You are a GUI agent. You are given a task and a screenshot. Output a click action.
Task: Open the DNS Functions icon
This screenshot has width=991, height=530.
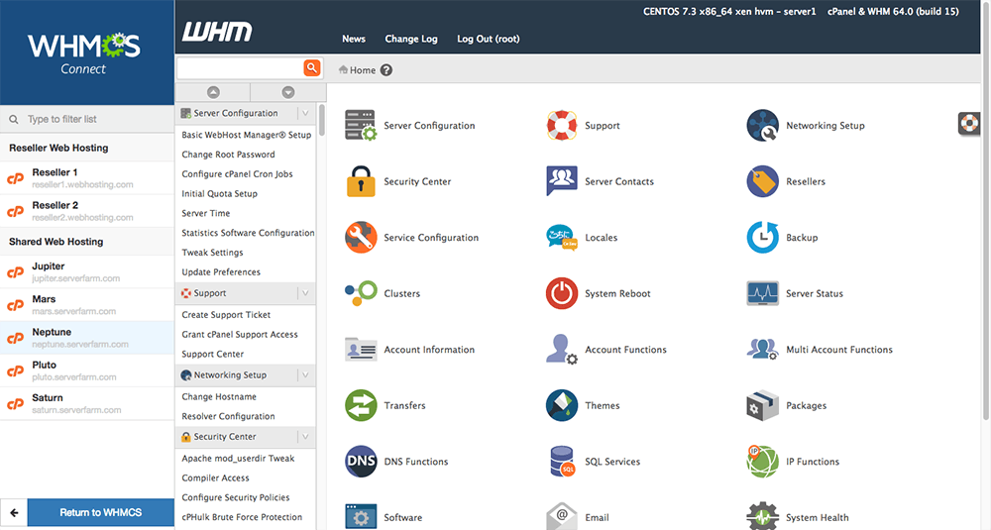(x=361, y=462)
